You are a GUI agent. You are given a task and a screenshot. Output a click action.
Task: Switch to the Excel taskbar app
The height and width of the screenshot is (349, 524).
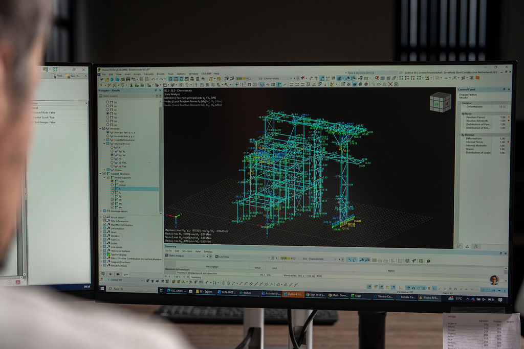(358, 296)
